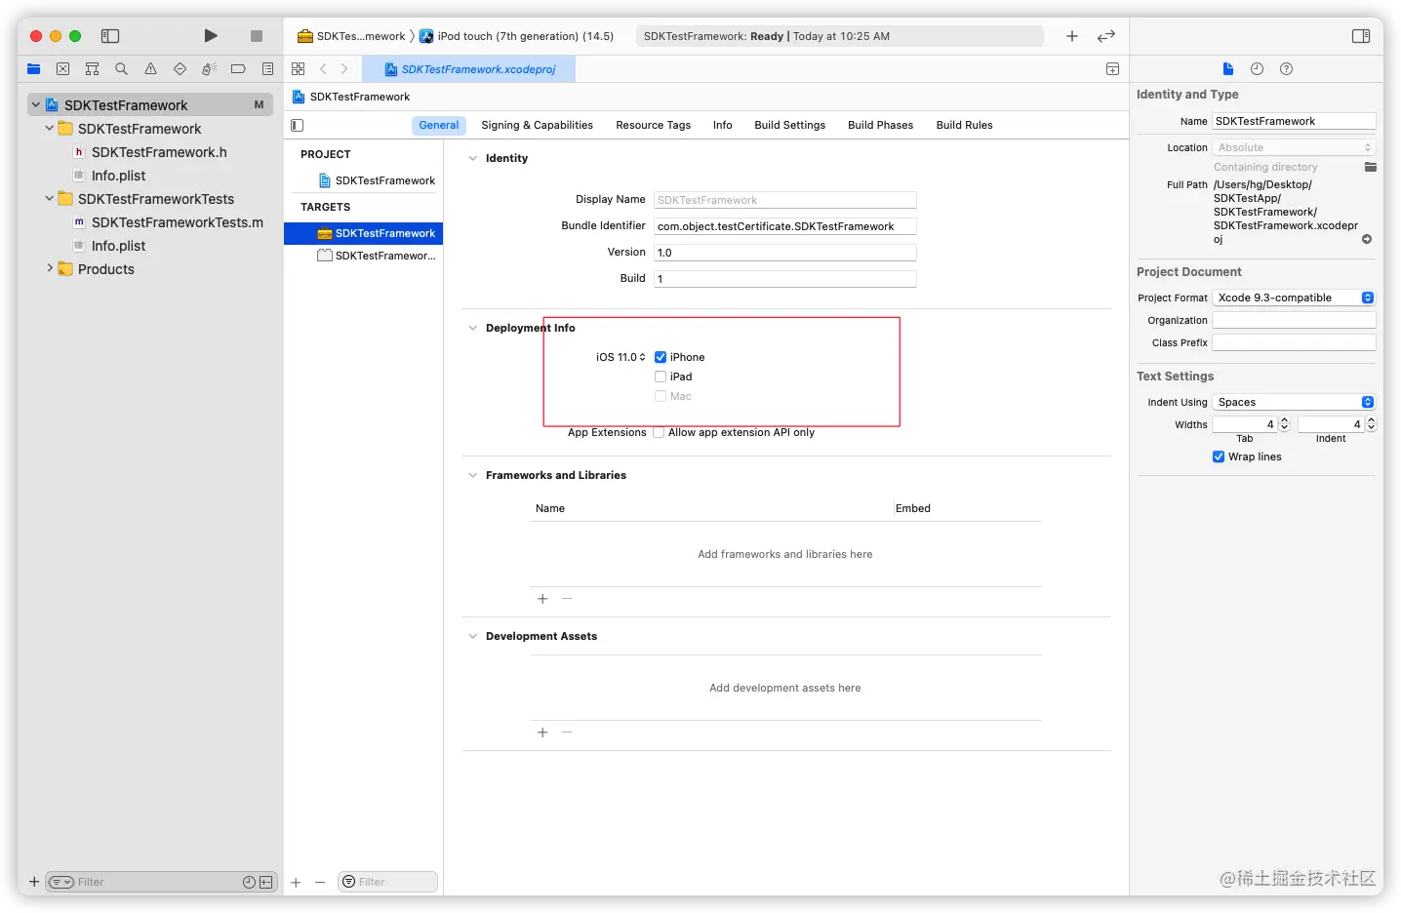Open the Resource Tags tab
Viewport: 1401px width, 913px height.
653,125
